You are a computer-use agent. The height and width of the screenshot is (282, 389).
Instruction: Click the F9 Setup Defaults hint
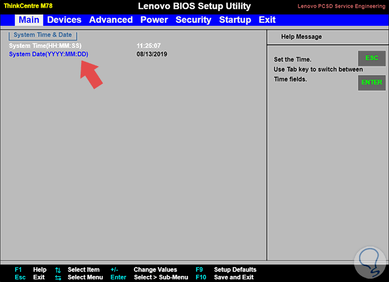226,270
